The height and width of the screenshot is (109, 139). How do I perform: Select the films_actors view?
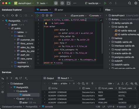point(27,43)
